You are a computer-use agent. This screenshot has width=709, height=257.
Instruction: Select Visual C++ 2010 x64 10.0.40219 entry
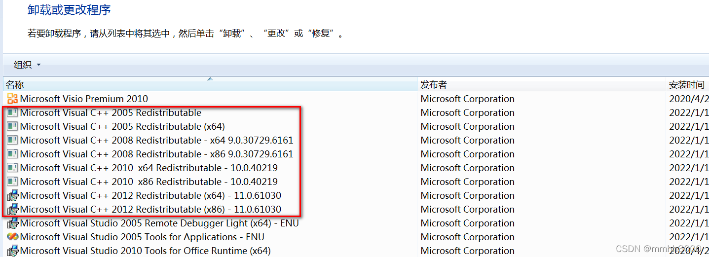coord(149,168)
